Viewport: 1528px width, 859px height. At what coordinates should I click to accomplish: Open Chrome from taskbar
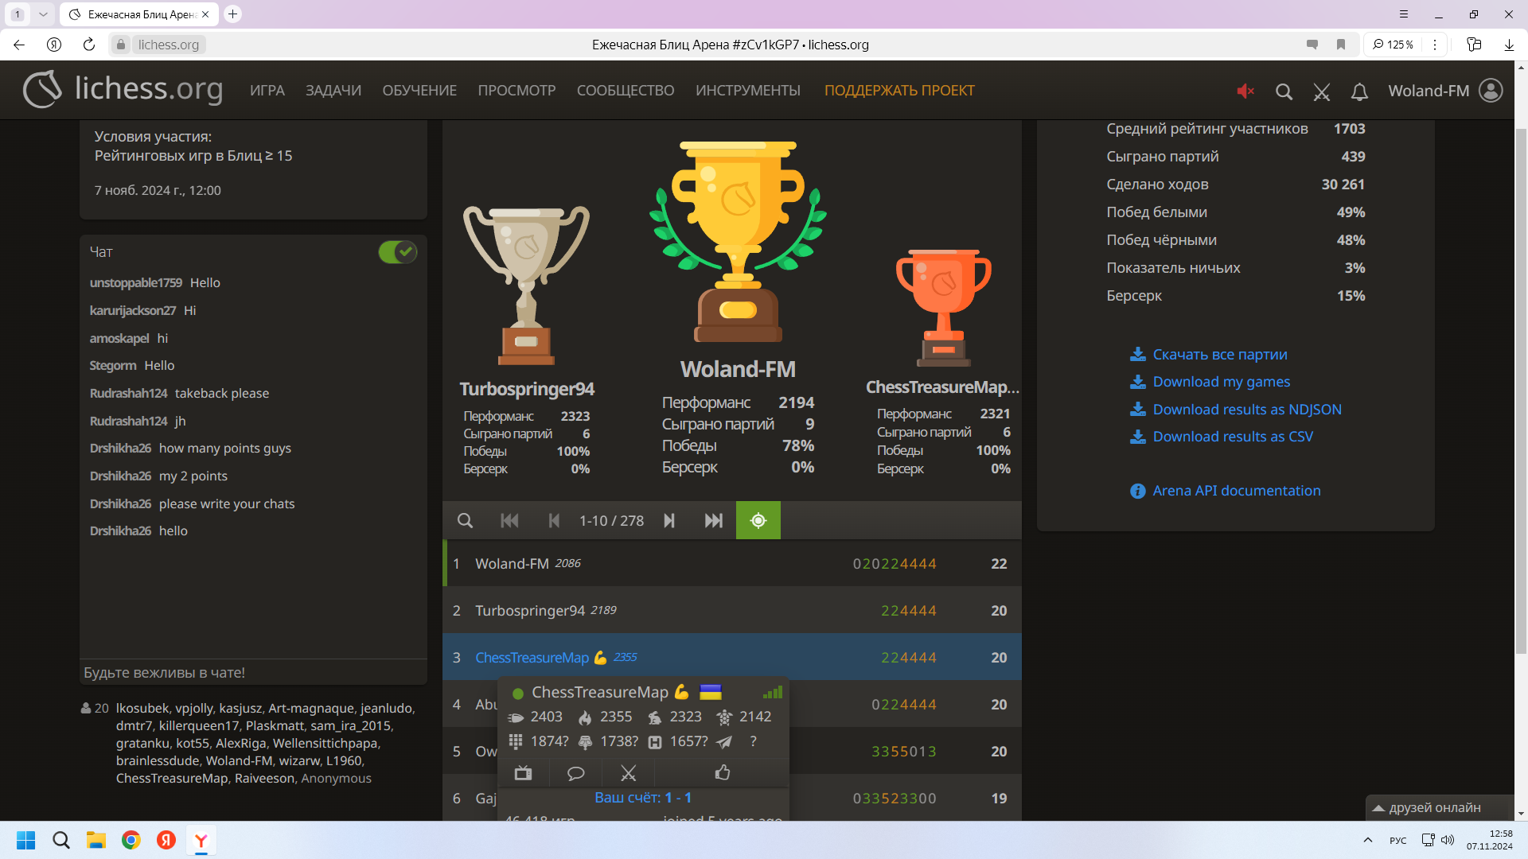click(131, 840)
